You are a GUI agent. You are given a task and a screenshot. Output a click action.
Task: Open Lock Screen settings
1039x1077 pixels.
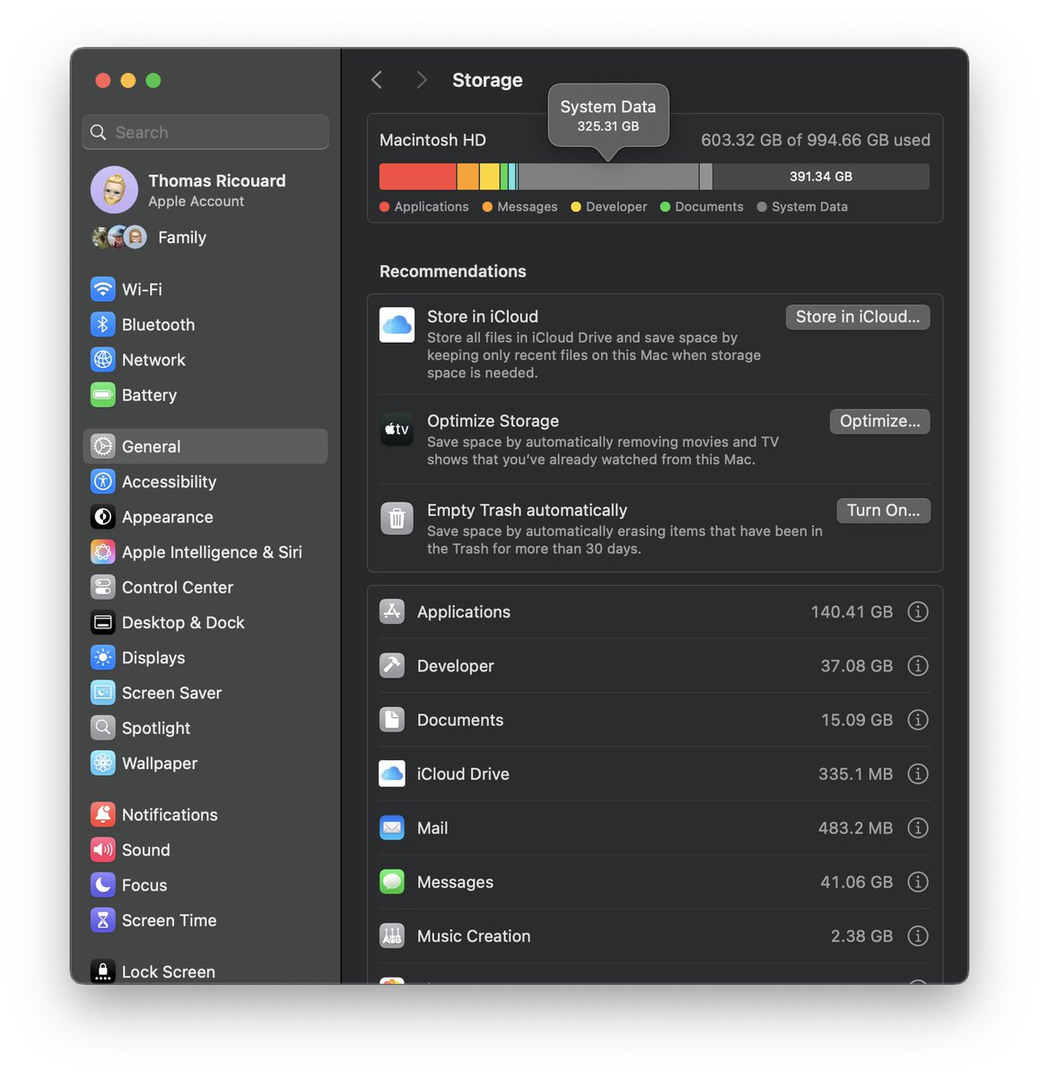tap(205, 971)
